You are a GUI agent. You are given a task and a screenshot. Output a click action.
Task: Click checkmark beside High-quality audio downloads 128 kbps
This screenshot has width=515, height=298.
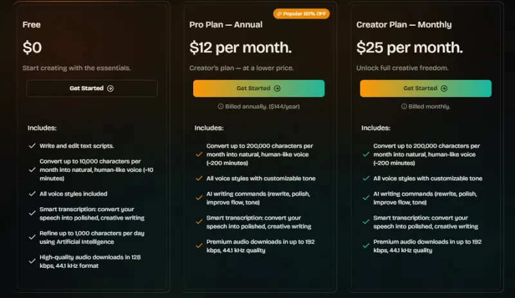click(x=32, y=261)
